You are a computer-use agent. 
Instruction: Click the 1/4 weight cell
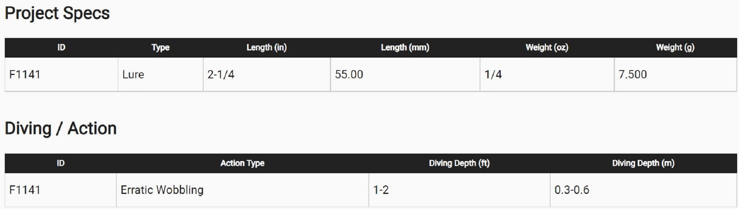(493, 75)
